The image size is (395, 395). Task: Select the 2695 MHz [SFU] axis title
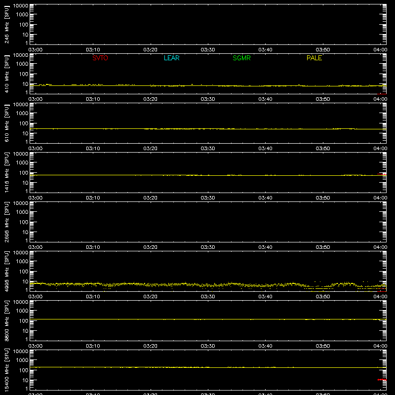click(x=6, y=222)
